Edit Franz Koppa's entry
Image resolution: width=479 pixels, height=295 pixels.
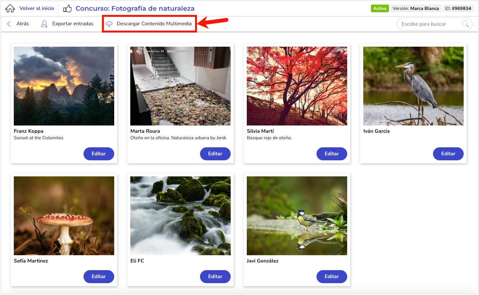coord(99,154)
